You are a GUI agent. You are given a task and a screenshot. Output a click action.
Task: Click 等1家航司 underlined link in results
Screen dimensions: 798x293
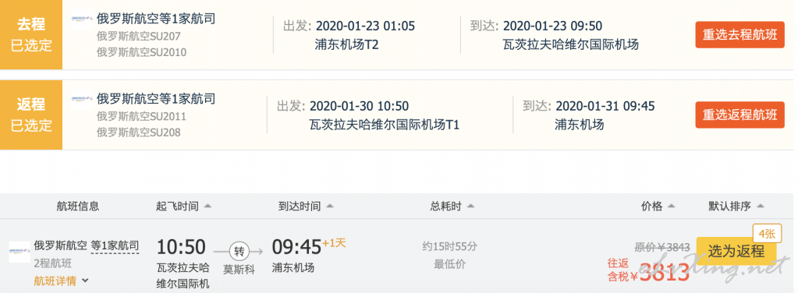click(x=115, y=246)
